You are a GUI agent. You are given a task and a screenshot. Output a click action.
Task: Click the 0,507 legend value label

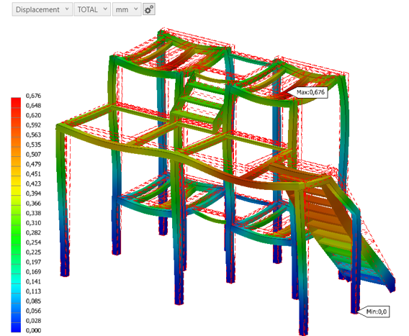click(33, 154)
